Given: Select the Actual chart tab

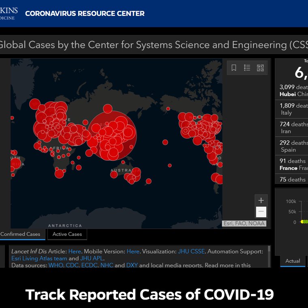Looking at the screenshot, I should click(x=293, y=261).
